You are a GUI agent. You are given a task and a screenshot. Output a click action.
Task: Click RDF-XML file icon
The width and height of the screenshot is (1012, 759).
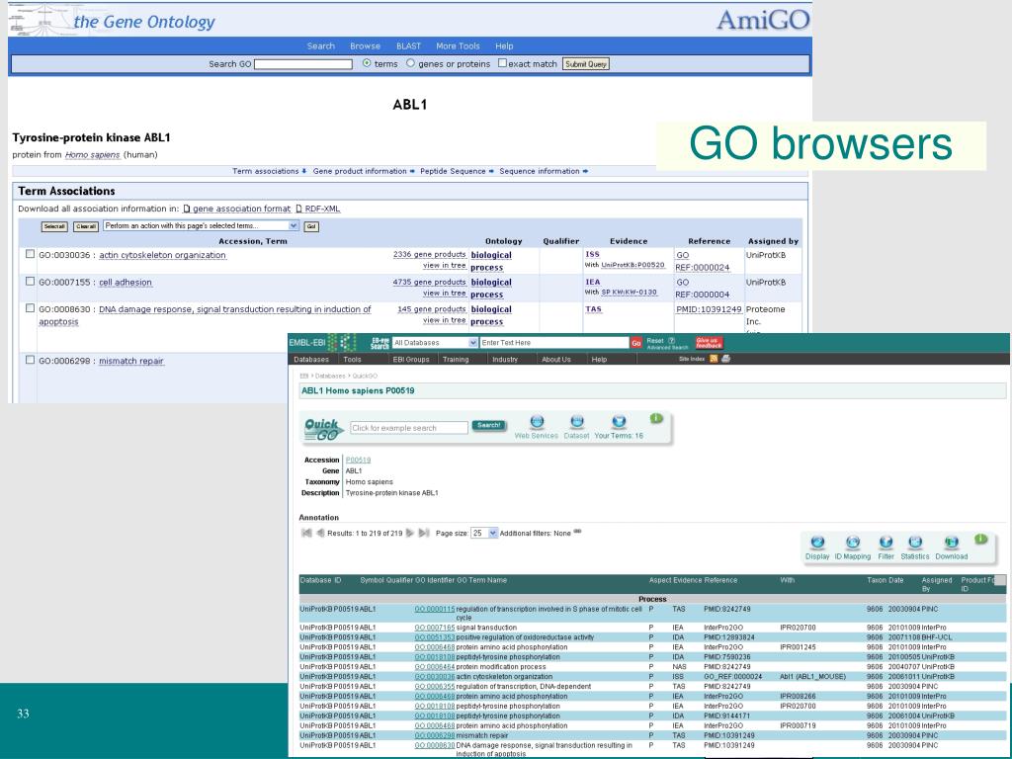(298, 209)
